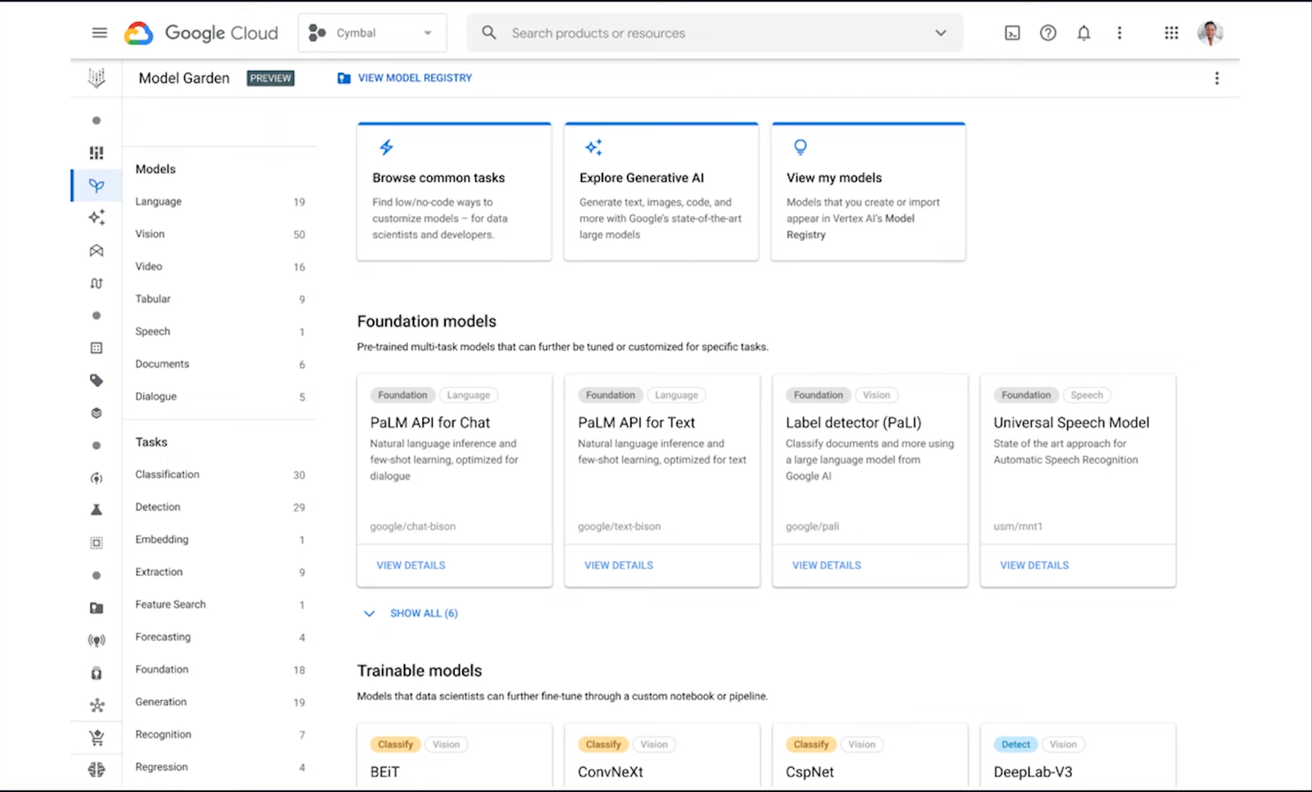
Task: Open the table grid icon in sidebar
Action: pyautogui.click(x=97, y=348)
